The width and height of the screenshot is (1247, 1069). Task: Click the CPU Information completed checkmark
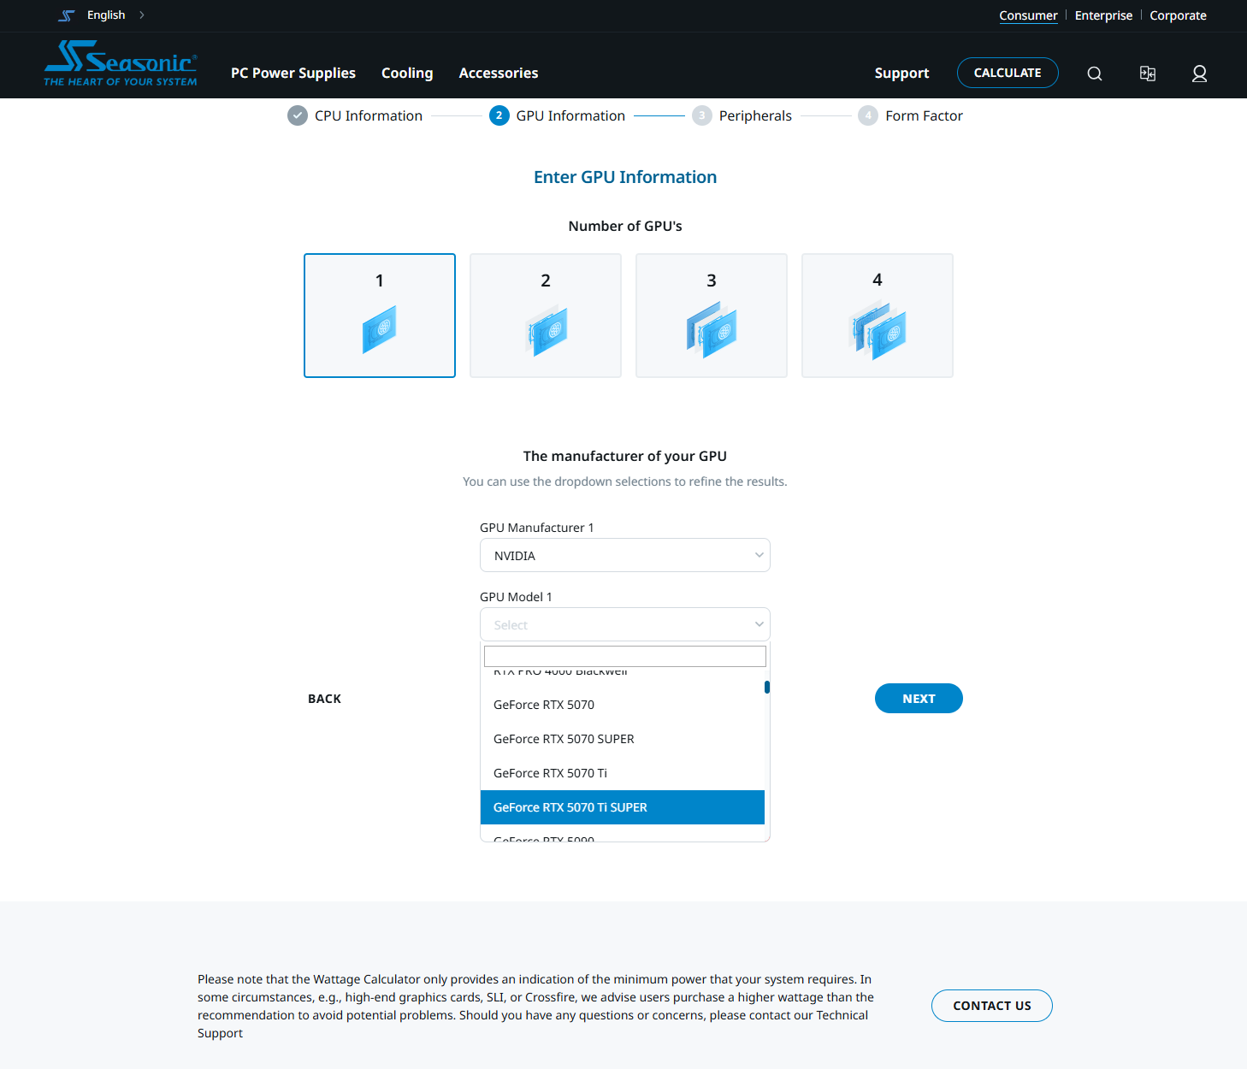coord(298,115)
